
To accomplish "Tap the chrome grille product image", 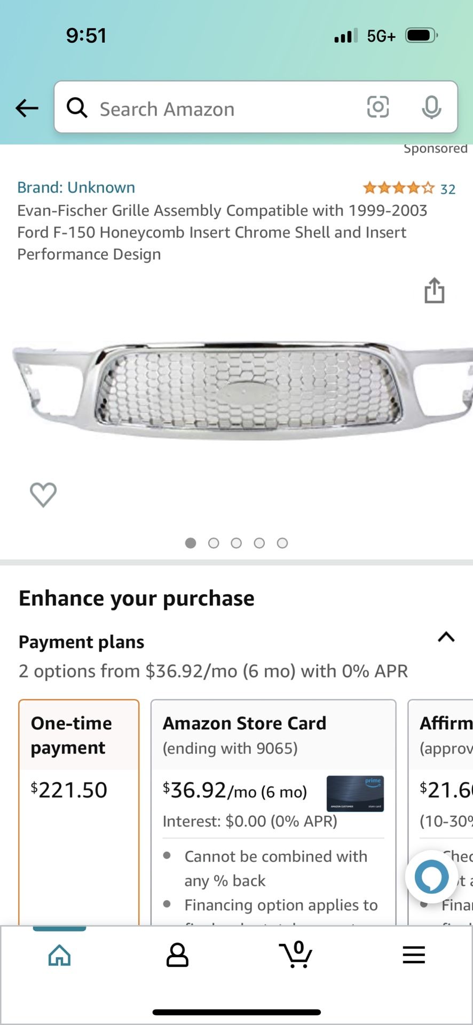I will coord(237,390).
